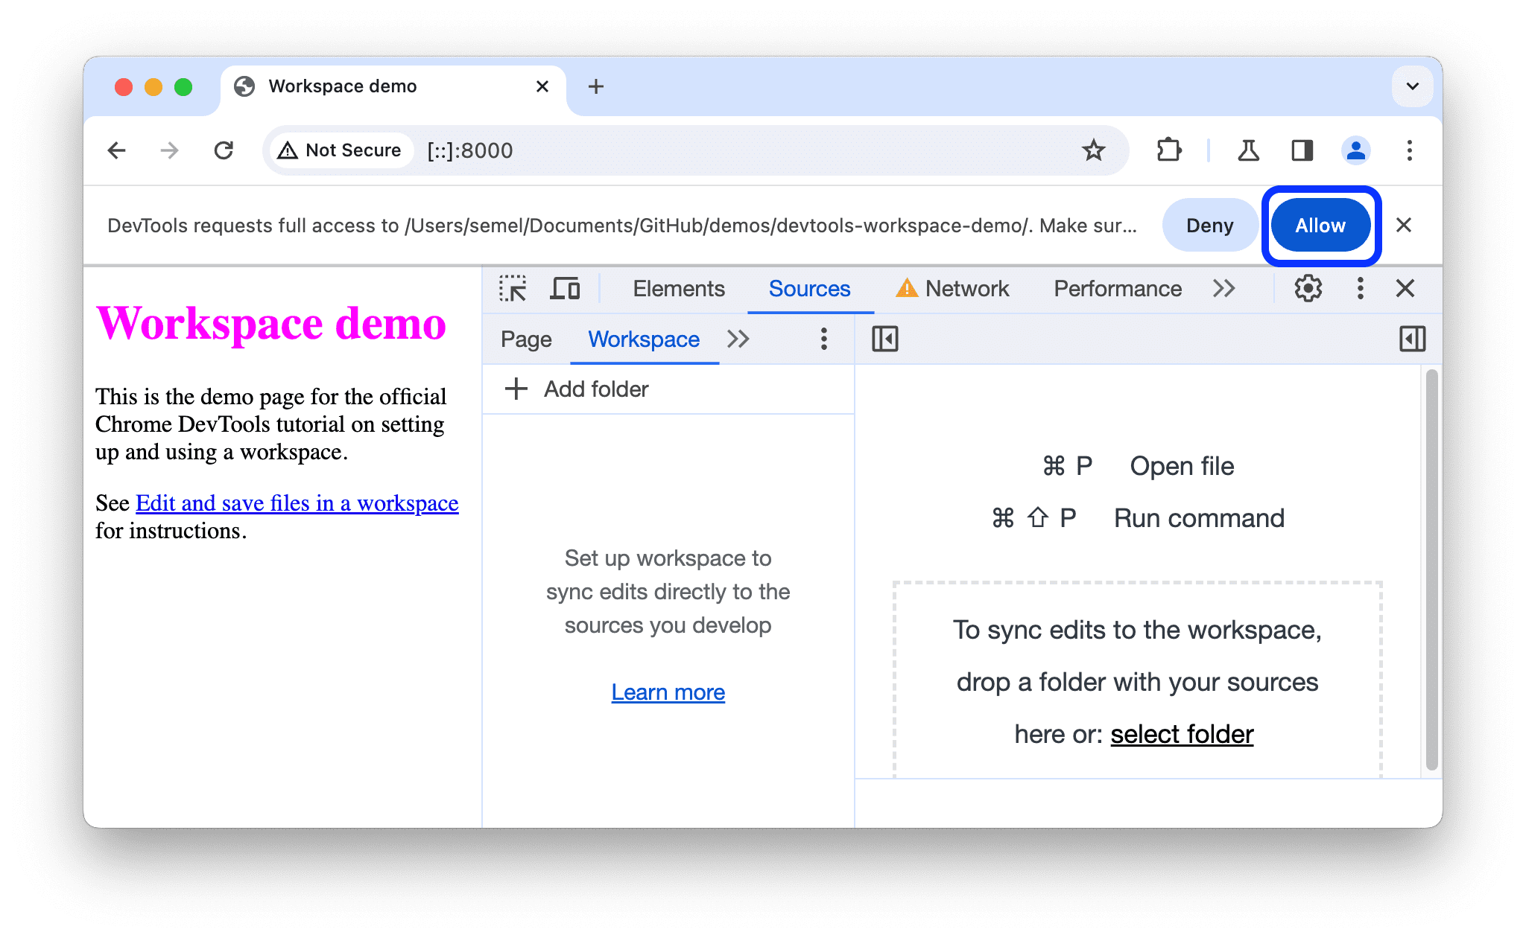Switch to the Page tab
1526x938 pixels.
tap(528, 340)
